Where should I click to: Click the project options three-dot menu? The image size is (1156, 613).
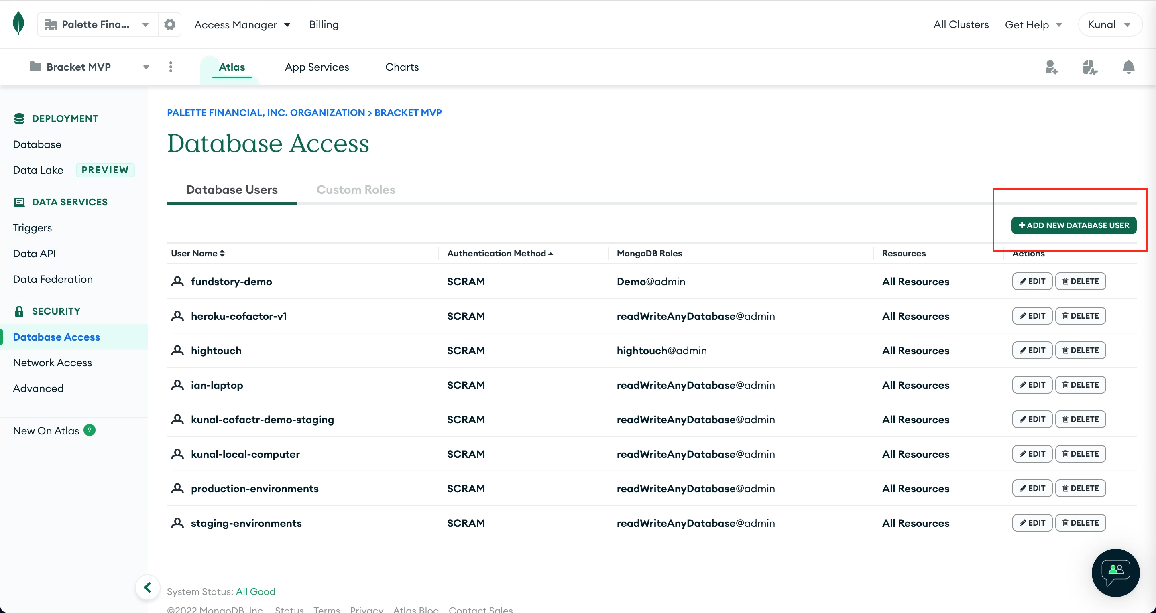pos(171,67)
